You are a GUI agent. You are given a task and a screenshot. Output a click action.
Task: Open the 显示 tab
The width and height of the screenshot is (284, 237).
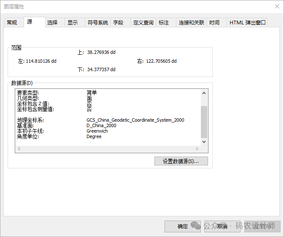coord(73,23)
